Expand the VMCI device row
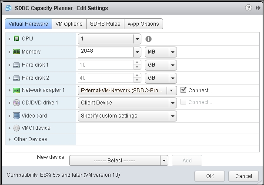 [10, 128]
